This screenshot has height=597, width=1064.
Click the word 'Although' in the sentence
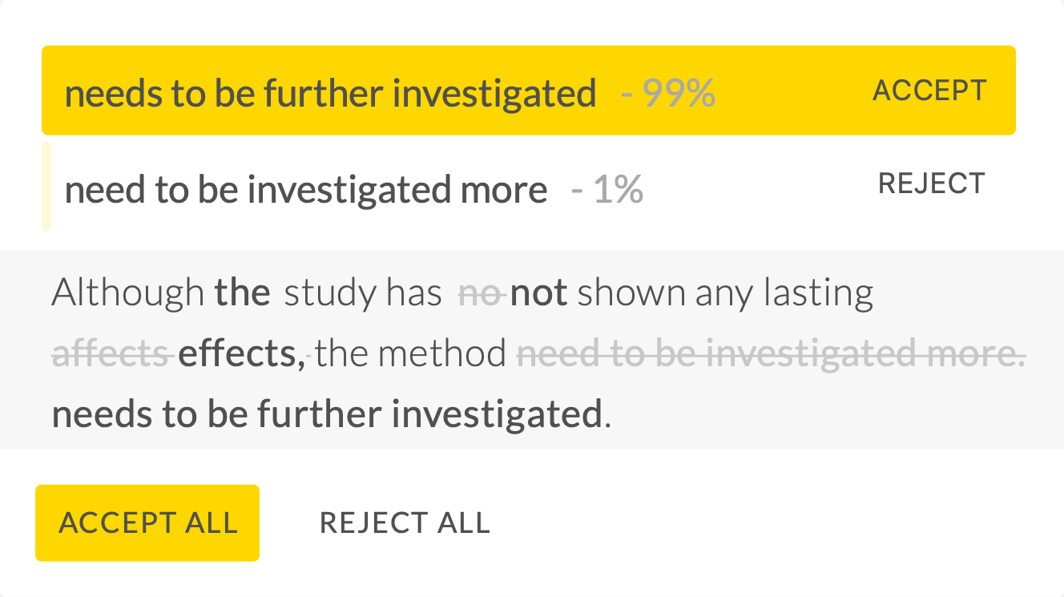point(128,293)
